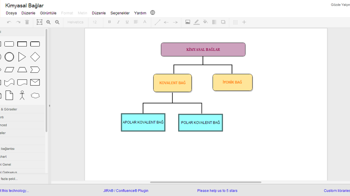Select the Delete trash icon
Viewport: 350px width, 196px height.
pos(27,22)
